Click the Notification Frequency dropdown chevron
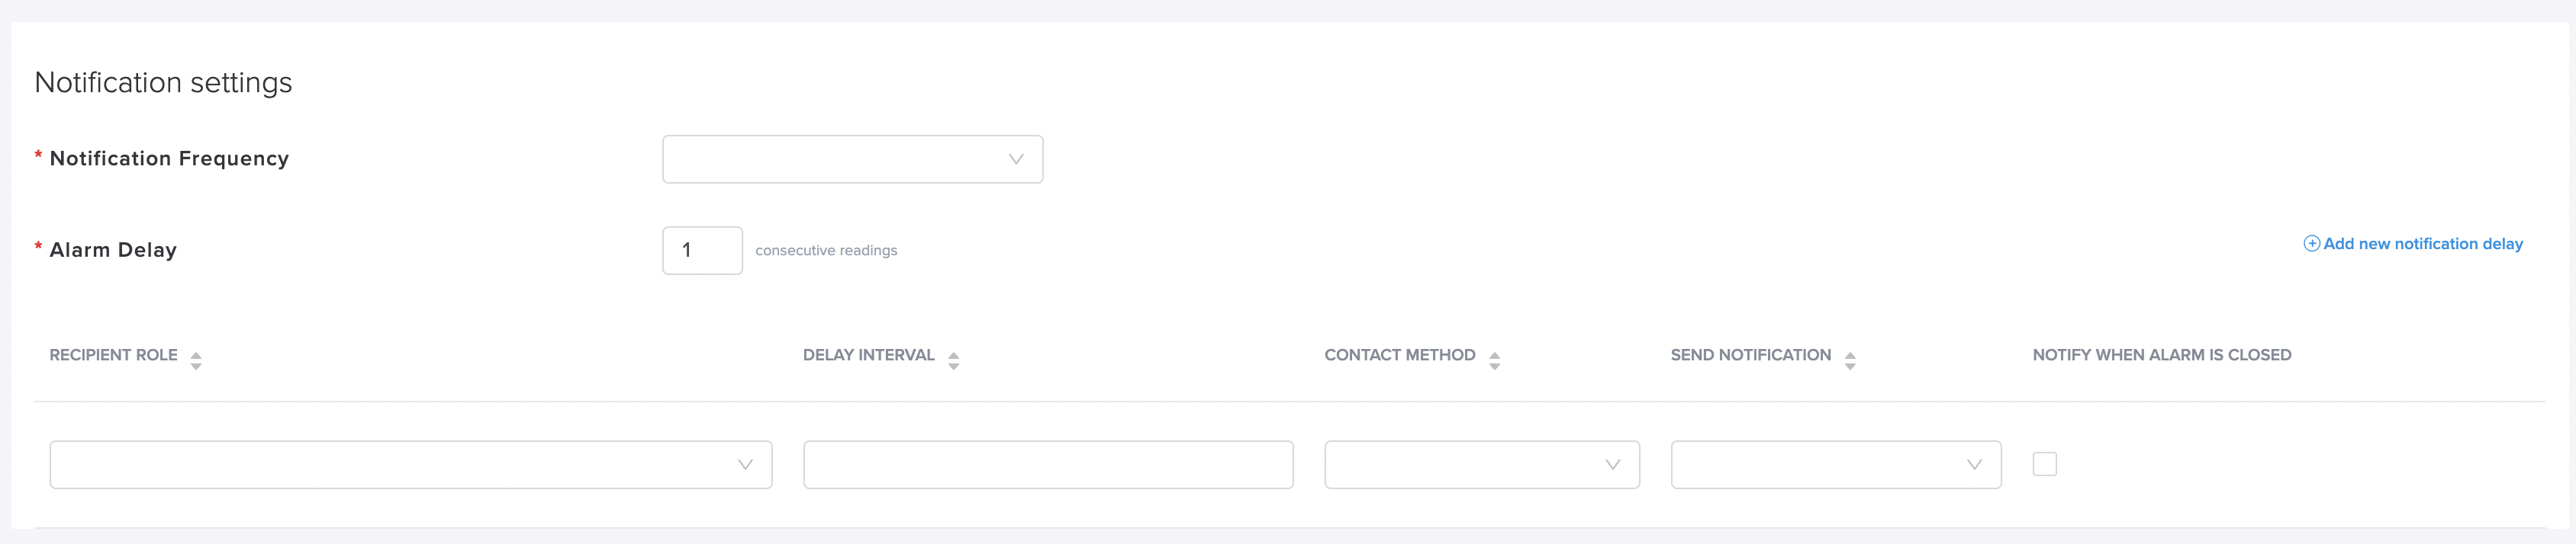 coord(1016,160)
